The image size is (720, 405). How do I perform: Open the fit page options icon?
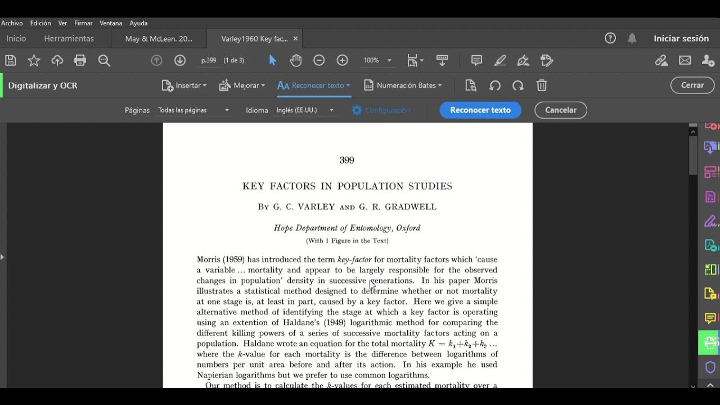click(x=415, y=60)
